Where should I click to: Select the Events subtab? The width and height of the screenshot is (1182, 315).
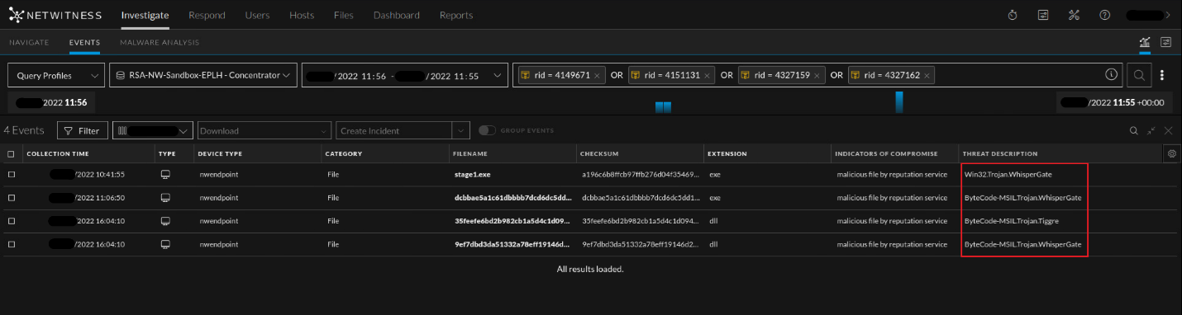click(84, 42)
